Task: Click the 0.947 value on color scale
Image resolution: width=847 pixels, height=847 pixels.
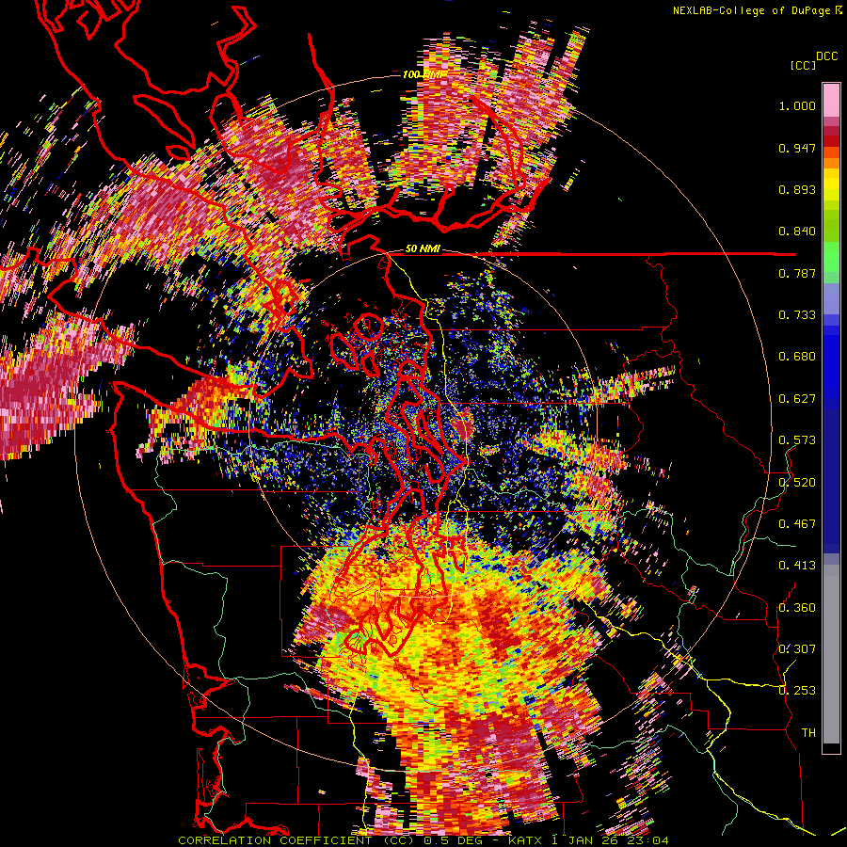Action: click(x=797, y=148)
